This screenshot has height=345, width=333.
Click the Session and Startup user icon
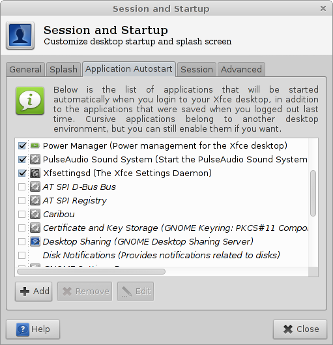click(x=20, y=35)
